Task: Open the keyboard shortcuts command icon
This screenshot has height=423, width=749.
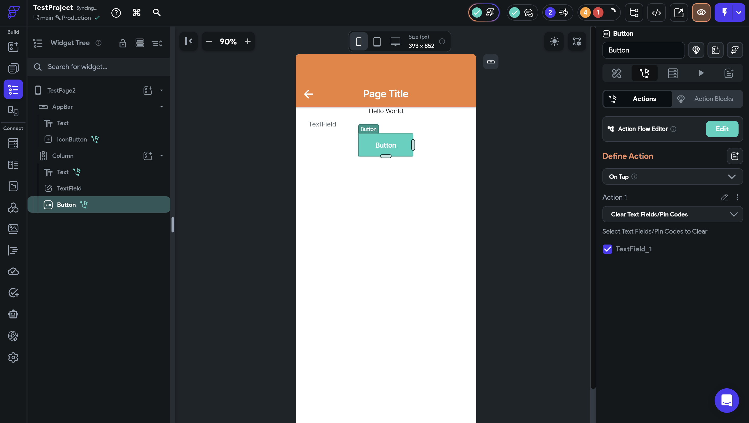Action: point(136,12)
